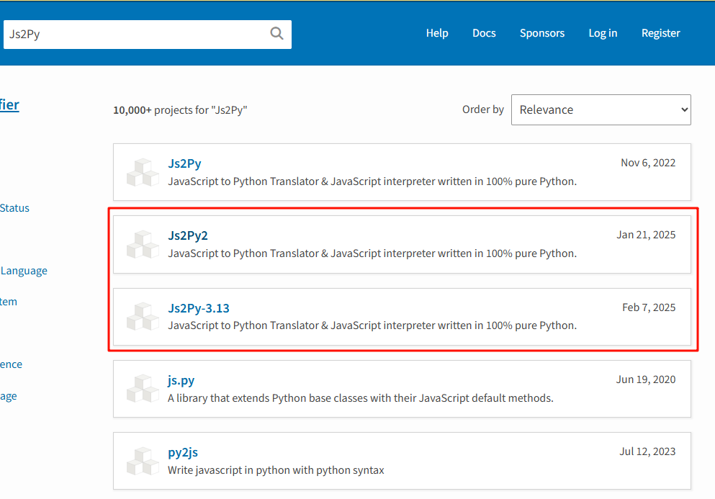The width and height of the screenshot is (715, 499).
Task: Expand the Operating System filter
Action: (8, 301)
